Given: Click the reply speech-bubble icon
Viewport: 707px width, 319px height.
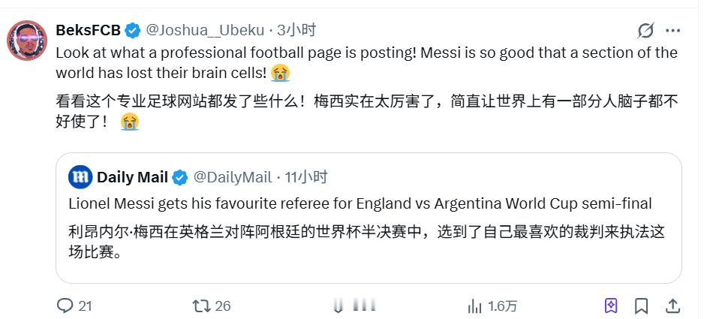Looking at the screenshot, I should point(65,306).
